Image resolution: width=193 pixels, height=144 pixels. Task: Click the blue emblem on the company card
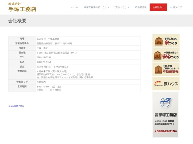tap(165, 102)
